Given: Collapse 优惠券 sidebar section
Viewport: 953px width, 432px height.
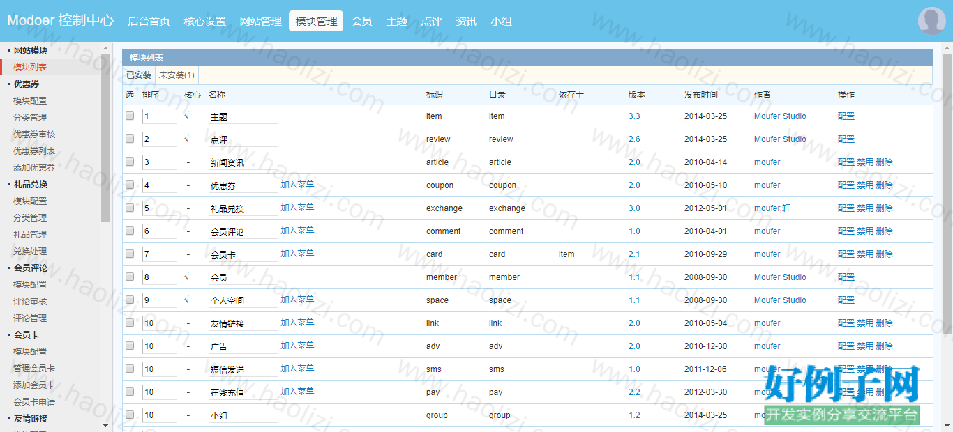Looking at the screenshot, I should tap(26, 84).
